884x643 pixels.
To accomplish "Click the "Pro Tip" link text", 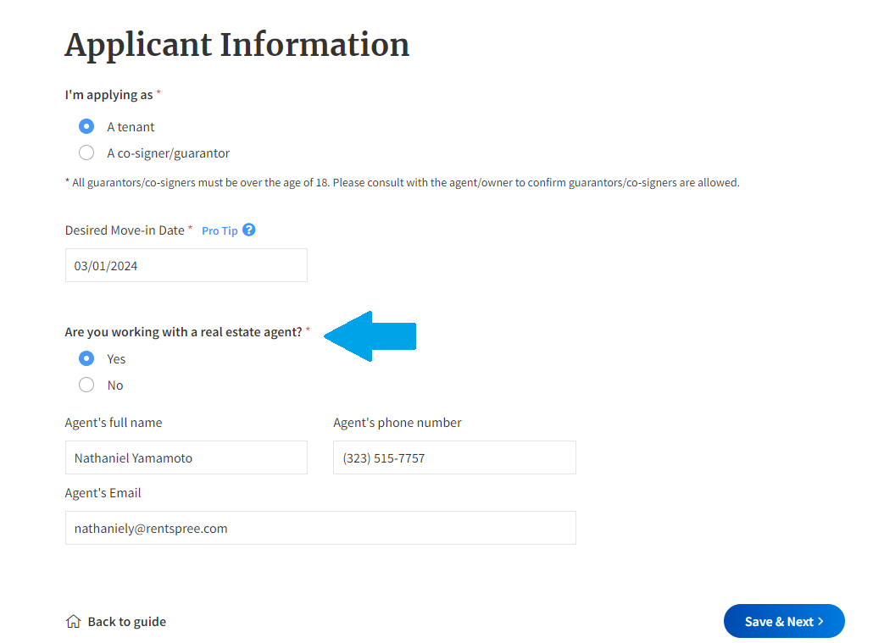I will coord(220,230).
